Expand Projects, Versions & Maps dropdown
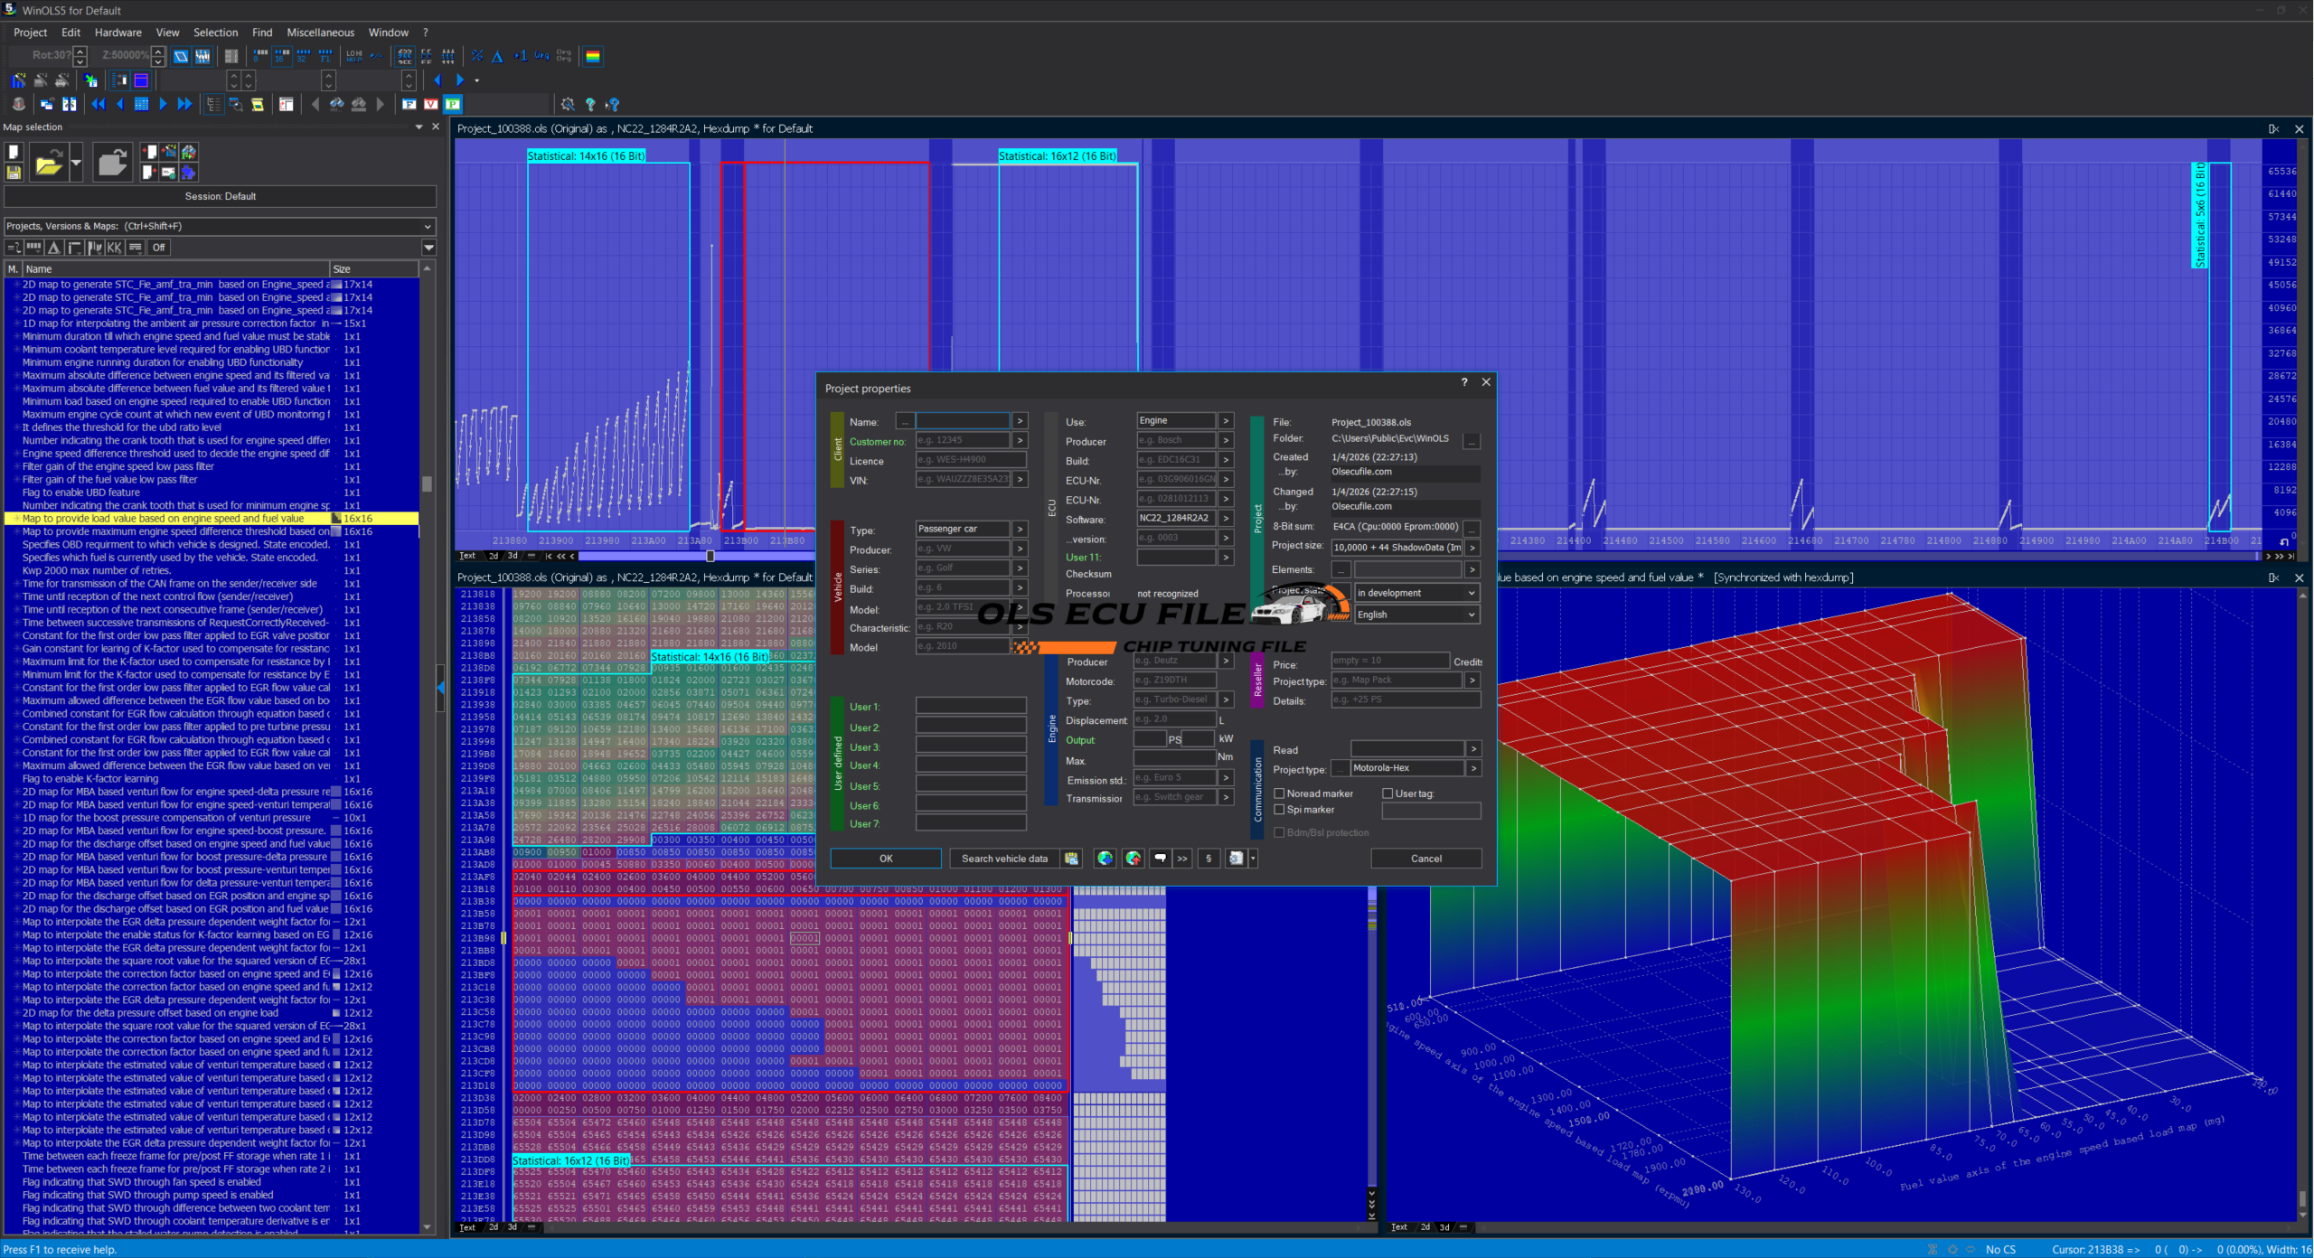The image size is (2314, 1258). pyautogui.click(x=427, y=226)
